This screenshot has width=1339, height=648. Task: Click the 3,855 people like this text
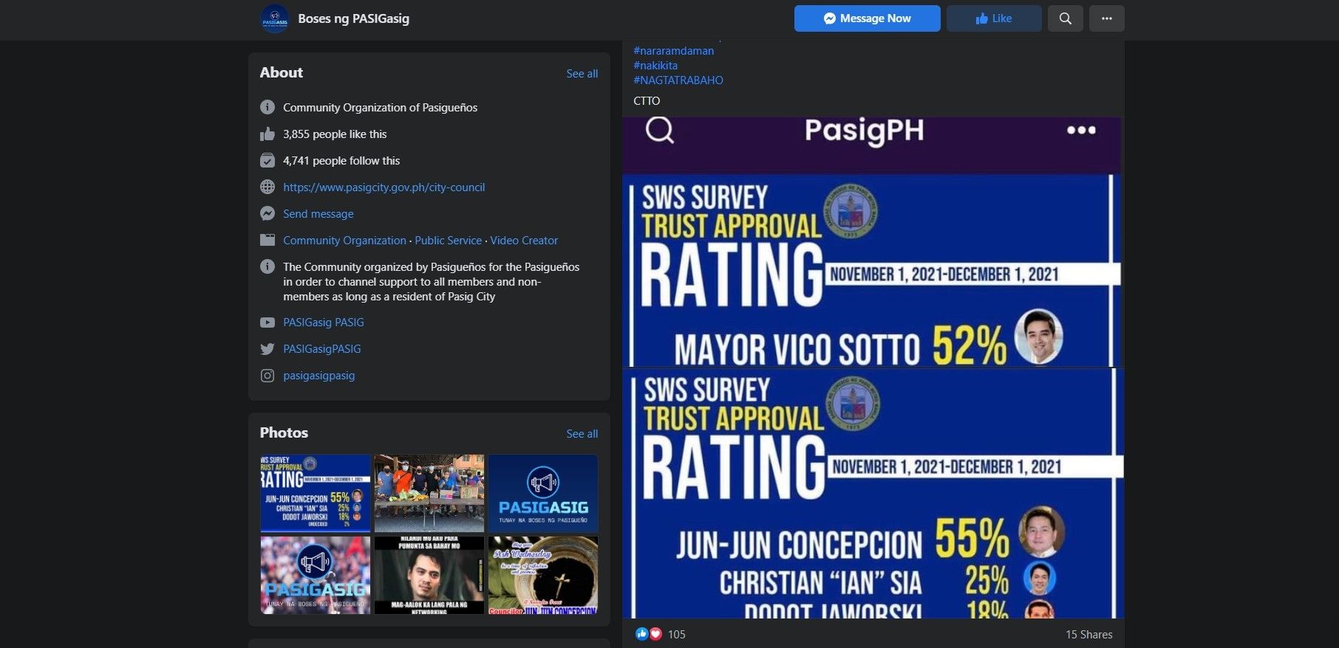pyautogui.click(x=335, y=134)
